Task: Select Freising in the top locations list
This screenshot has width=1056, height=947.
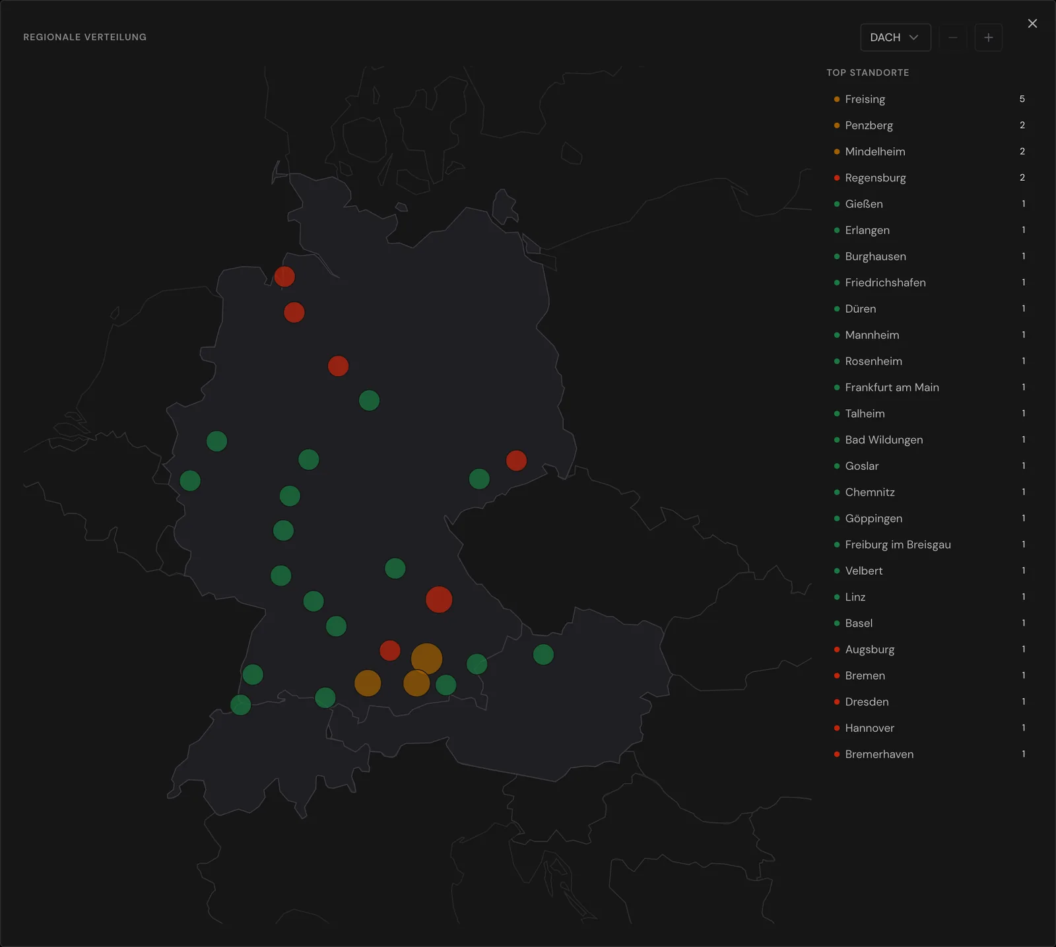Action: [x=929, y=99]
